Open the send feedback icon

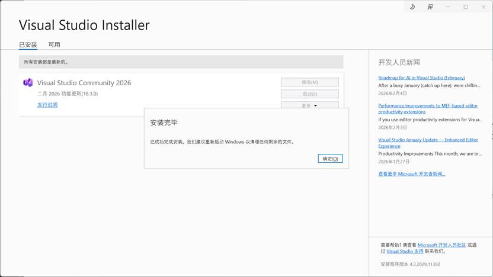tap(430, 7)
